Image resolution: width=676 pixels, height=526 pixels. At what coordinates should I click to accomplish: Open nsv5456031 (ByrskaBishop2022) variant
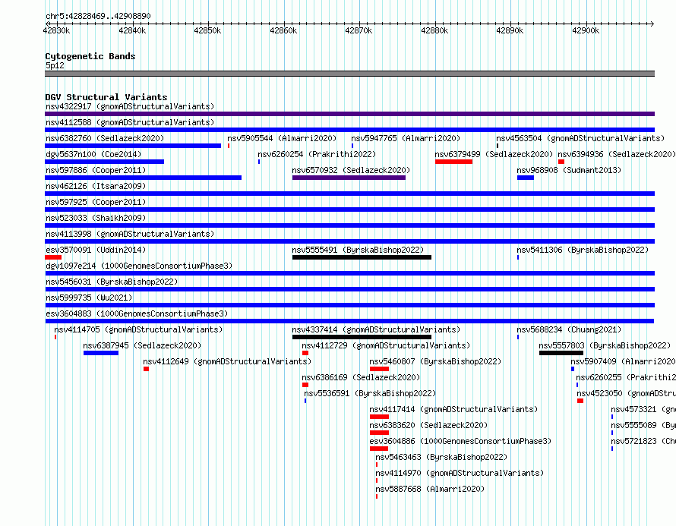click(112, 282)
